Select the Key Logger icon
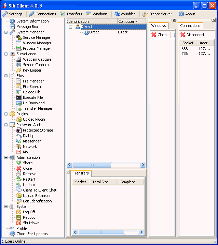 (x=19, y=70)
